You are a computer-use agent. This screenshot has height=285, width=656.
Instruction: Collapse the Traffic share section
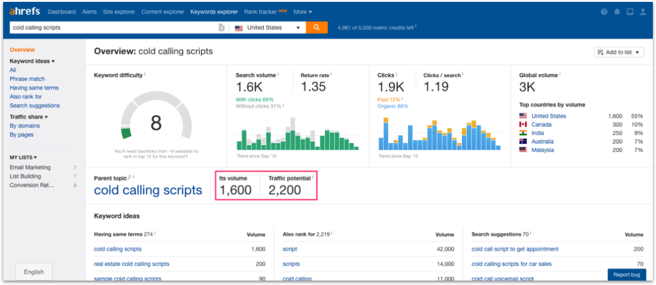(x=29, y=117)
